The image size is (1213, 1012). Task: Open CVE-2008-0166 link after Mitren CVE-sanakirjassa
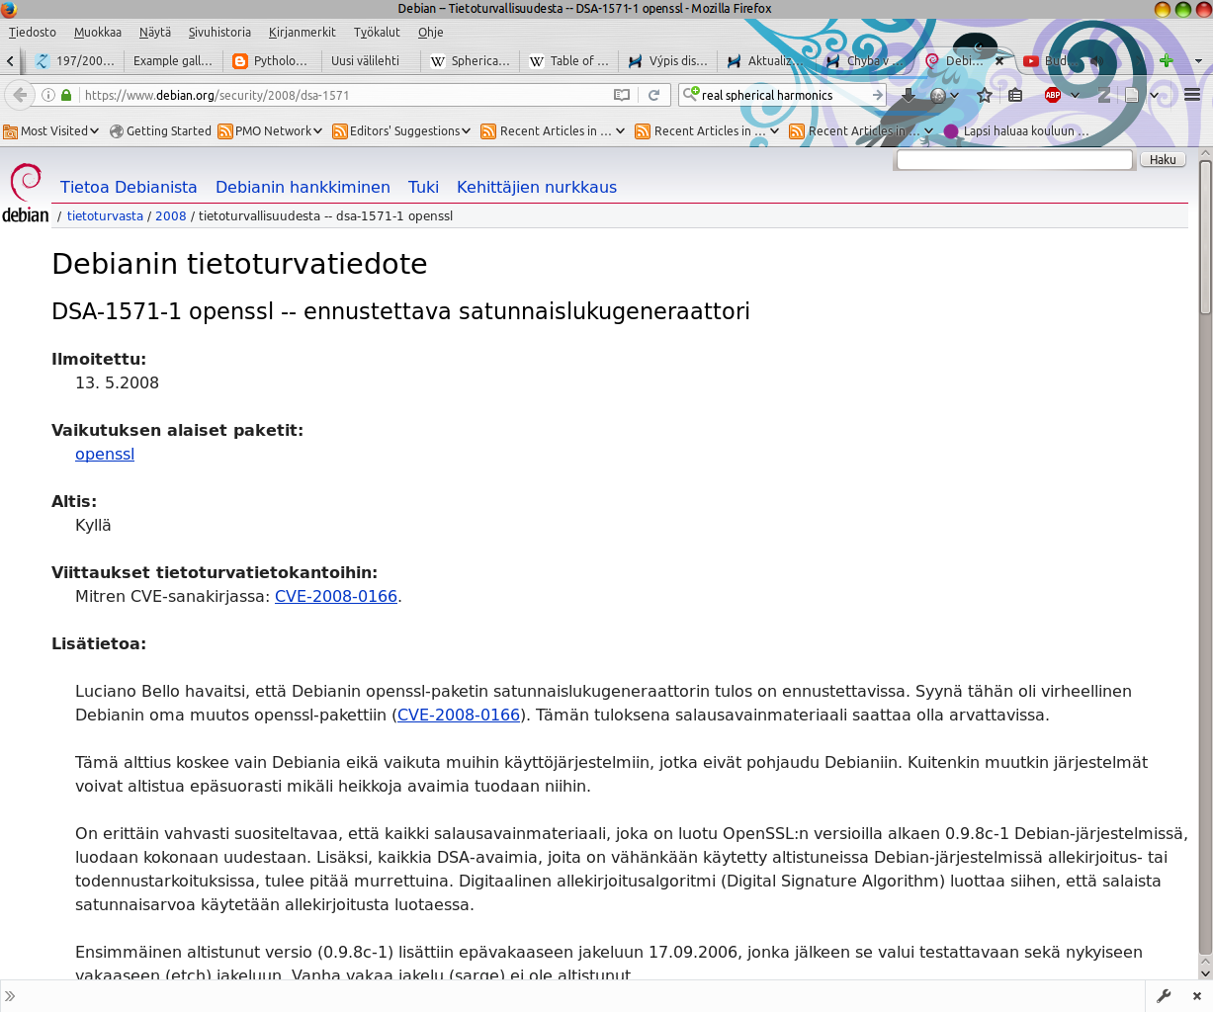click(336, 596)
